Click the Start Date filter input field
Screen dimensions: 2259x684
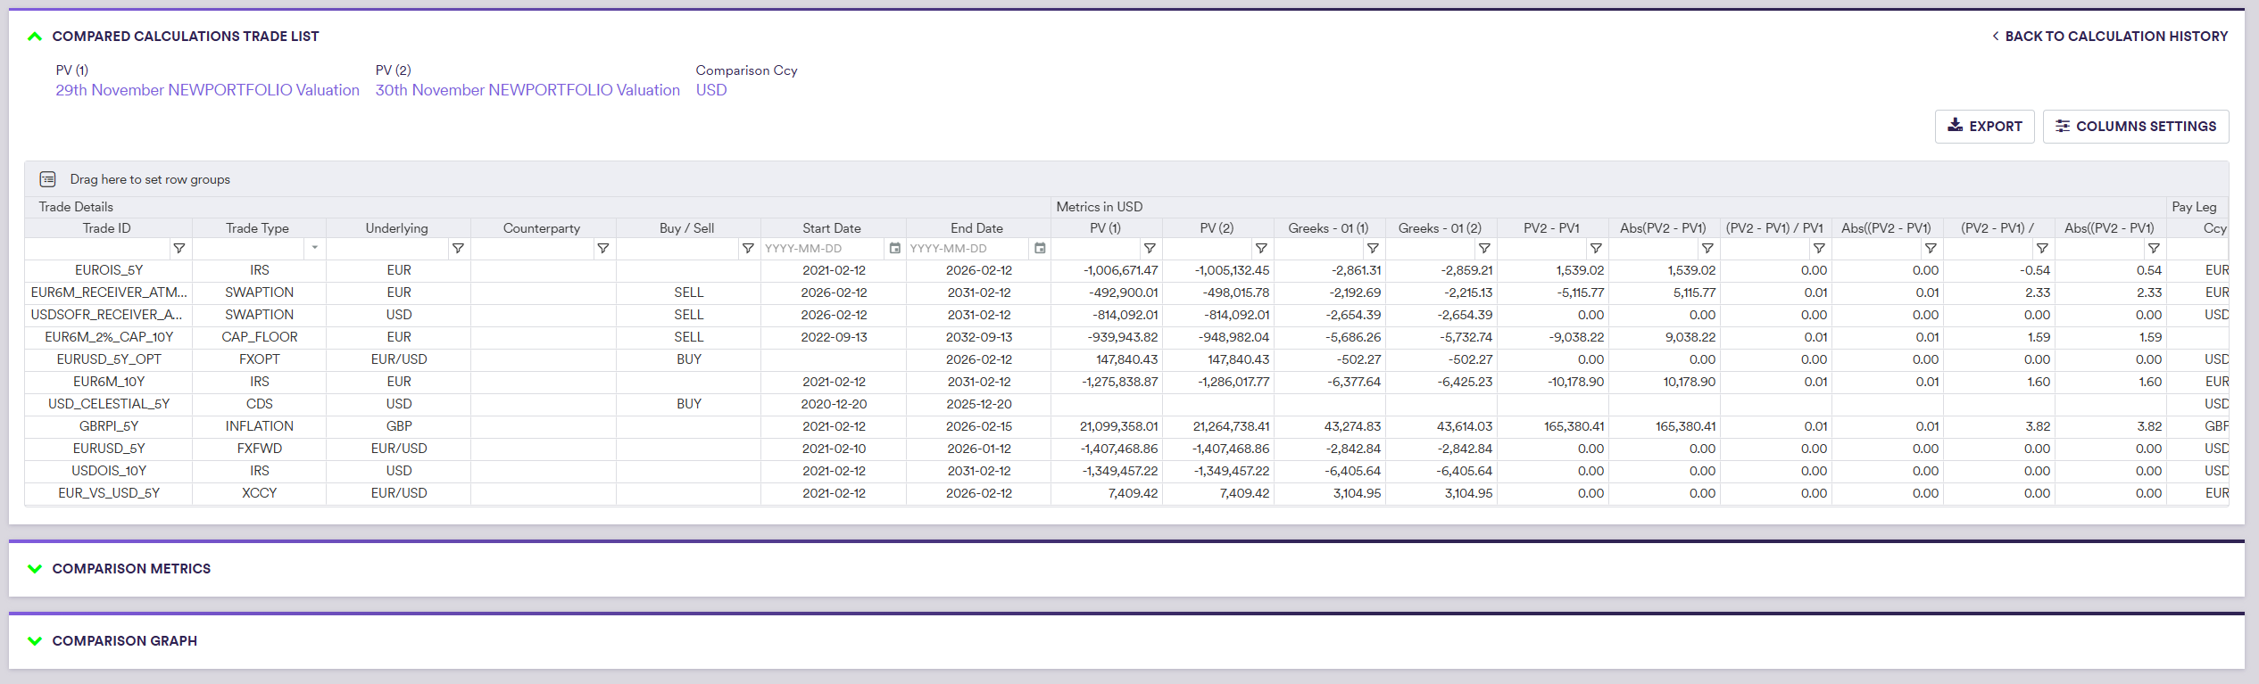click(x=821, y=249)
